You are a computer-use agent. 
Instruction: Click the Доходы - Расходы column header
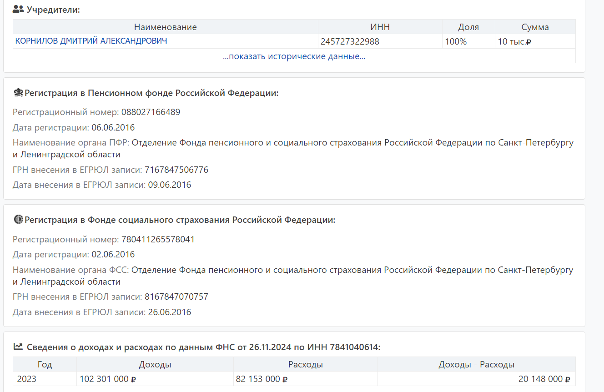[477, 364]
